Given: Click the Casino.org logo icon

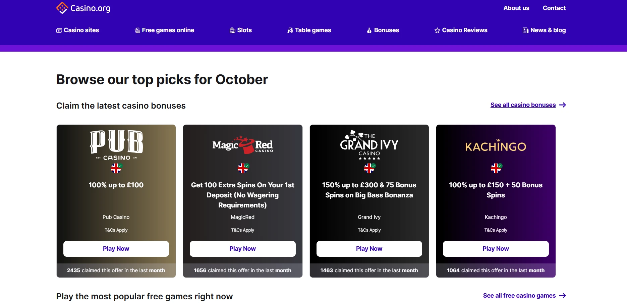Looking at the screenshot, I should coord(62,8).
